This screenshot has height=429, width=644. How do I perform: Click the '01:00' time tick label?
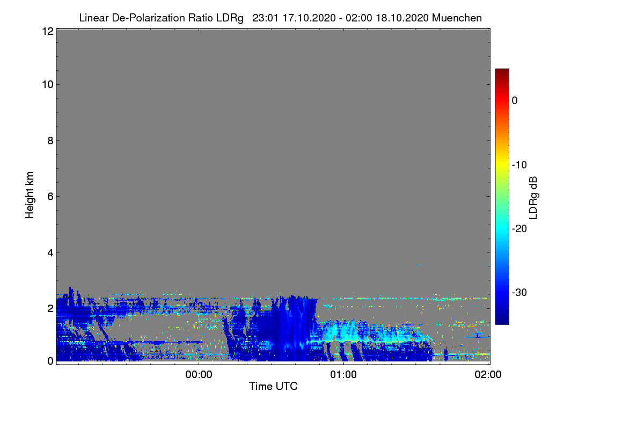343,375
